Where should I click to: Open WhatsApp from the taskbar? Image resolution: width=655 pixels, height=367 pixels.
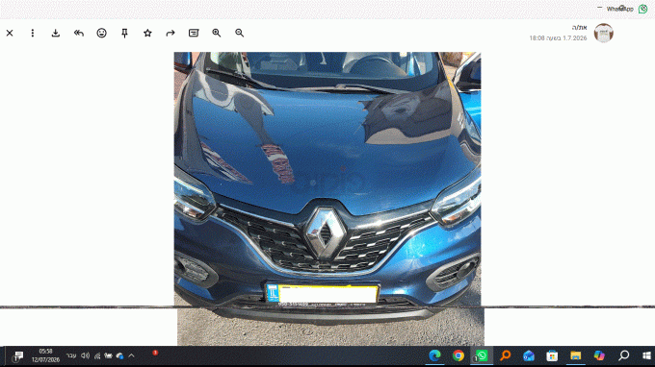(482, 355)
